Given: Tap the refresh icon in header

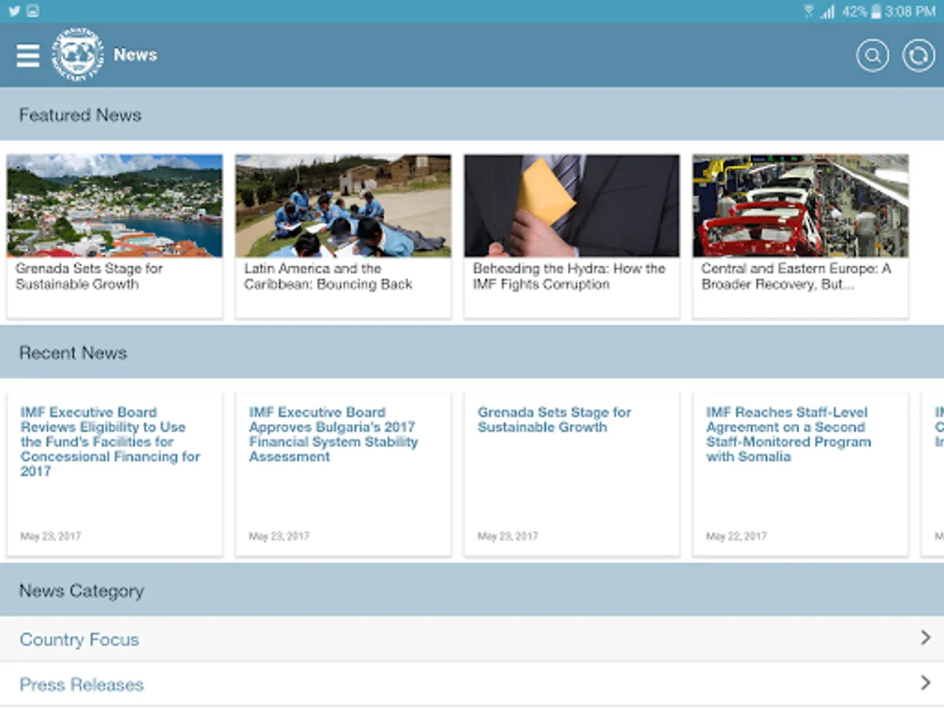Looking at the screenshot, I should point(918,56).
